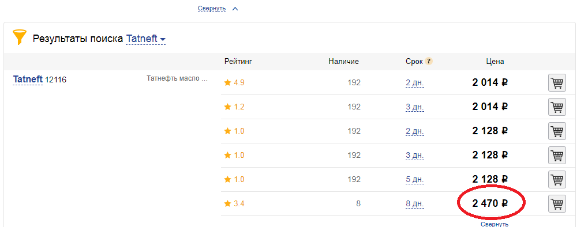This screenshot has width=588, height=227.
Task: Collapse the top section via Свернуть
Action: (212, 8)
